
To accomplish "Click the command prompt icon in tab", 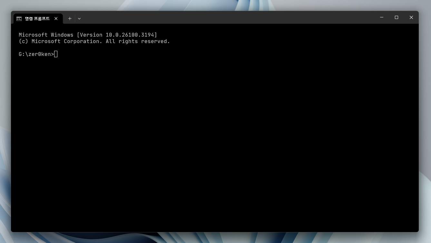I will [x=19, y=19].
